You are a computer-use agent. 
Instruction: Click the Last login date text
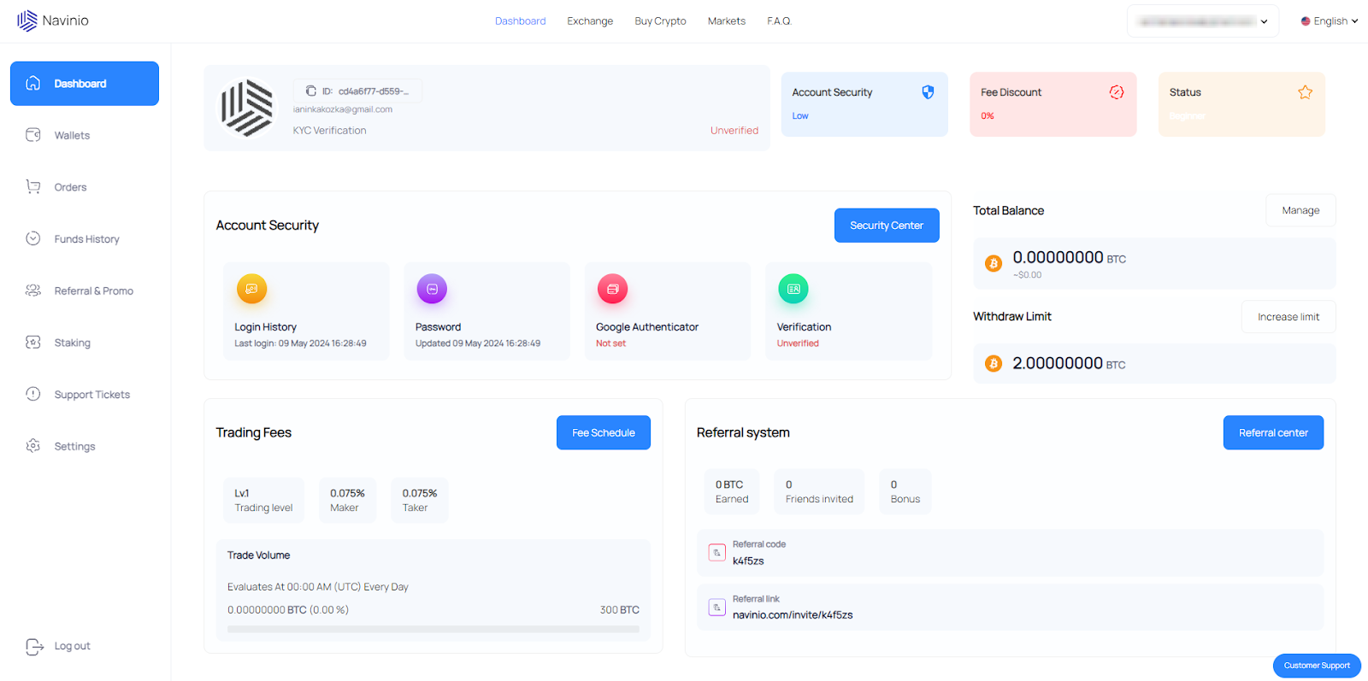300,343
